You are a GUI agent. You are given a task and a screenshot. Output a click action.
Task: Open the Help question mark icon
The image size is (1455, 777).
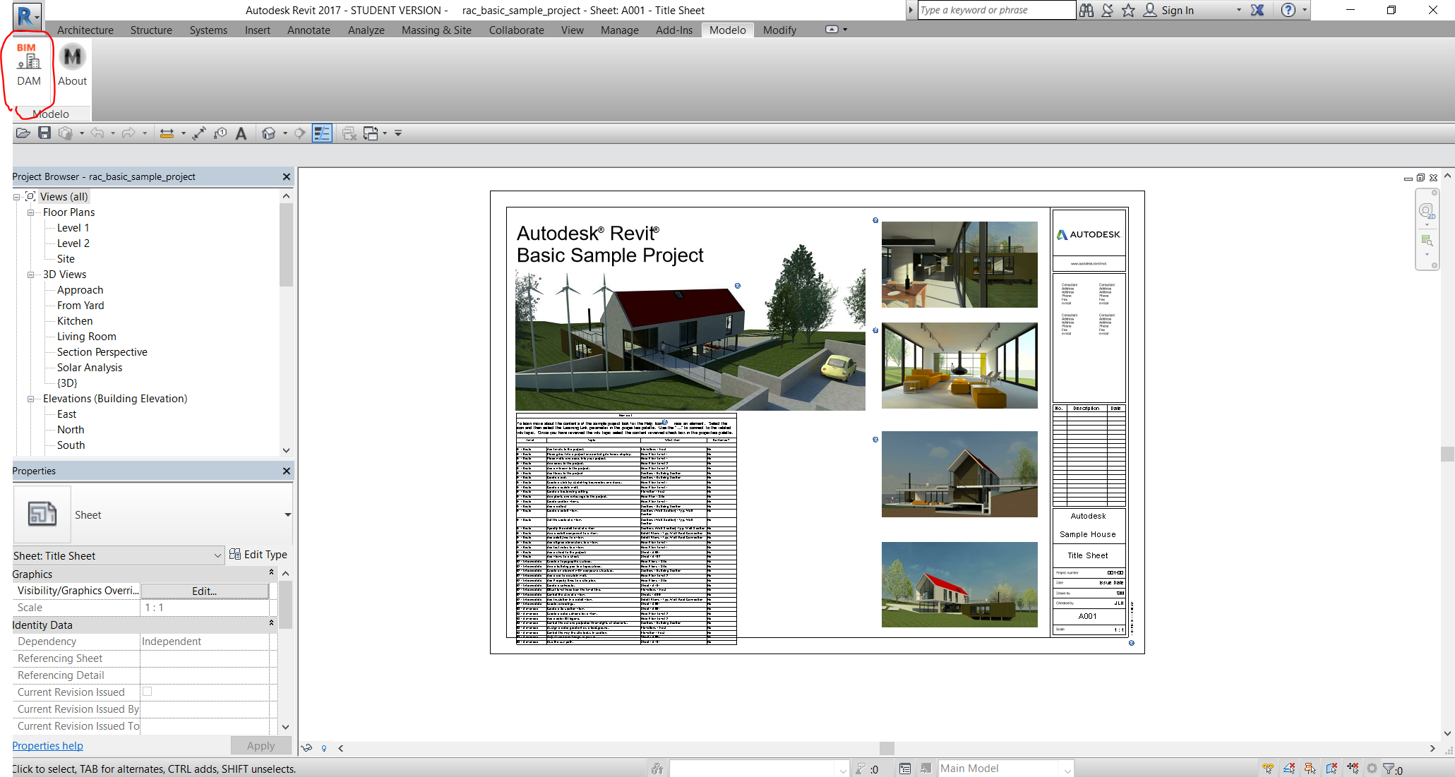point(1288,10)
